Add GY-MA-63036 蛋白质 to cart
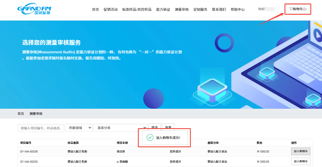Image resolution: width=322 pixels, height=167 pixels. coord(300,151)
